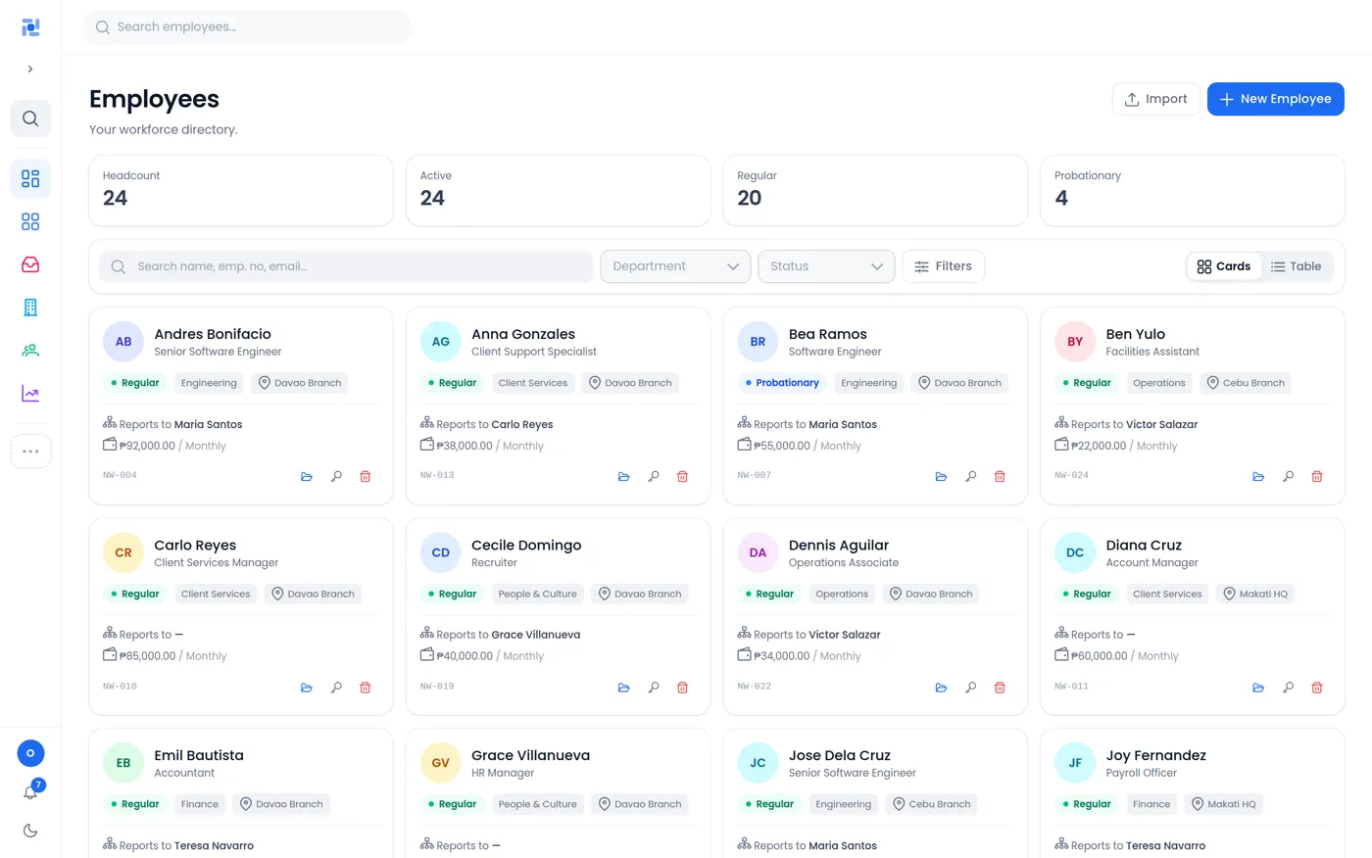Viewport: 1372px width, 858px height.
Task: Click magnifier icon on Bea Ramos card
Action: 971,477
